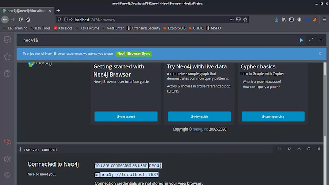Open the Browser Settings gear icon
The height and width of the screenshot is (185, 329).
pyautogui.click(x=7, y=159)
